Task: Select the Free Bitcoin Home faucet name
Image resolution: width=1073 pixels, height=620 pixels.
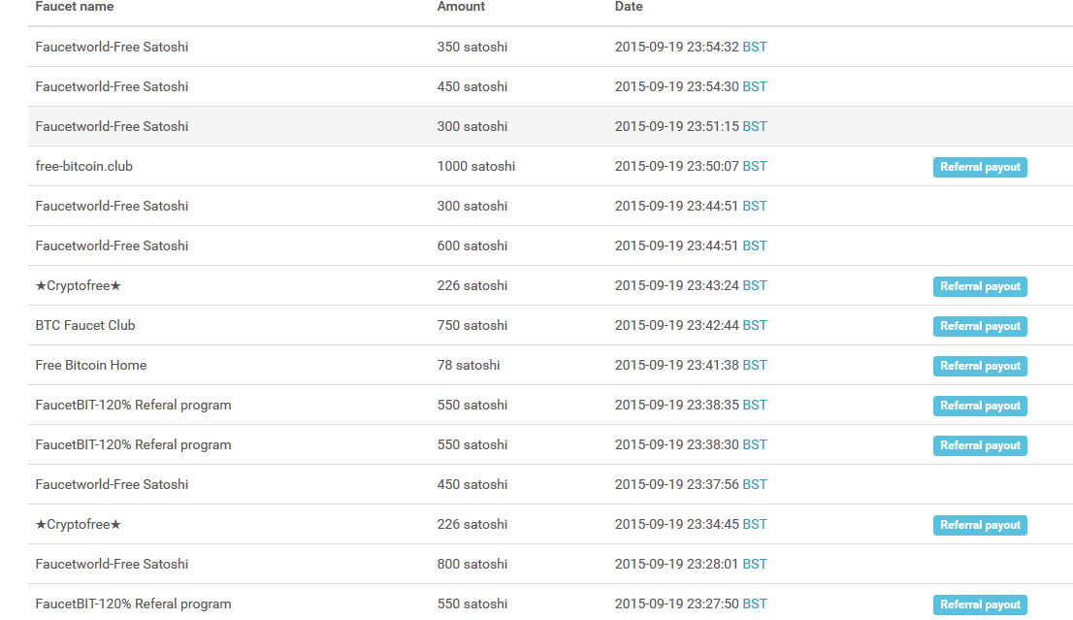Action: tap(91, 365)
